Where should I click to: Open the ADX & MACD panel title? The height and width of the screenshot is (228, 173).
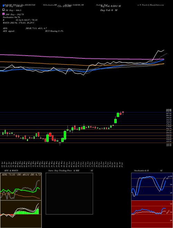point(10,171)
